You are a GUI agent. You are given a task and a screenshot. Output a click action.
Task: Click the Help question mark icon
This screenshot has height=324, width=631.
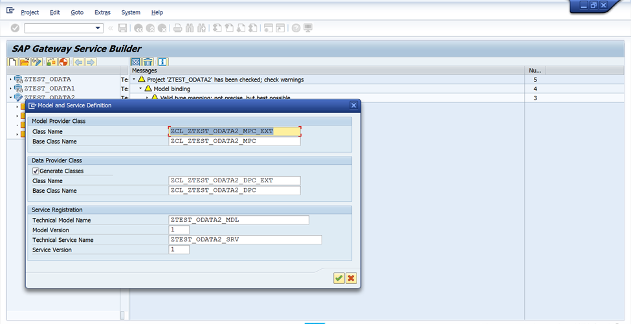(x=296, y=28)
